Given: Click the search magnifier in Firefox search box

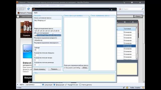Looking at the screenshot, I should [143, 9].
